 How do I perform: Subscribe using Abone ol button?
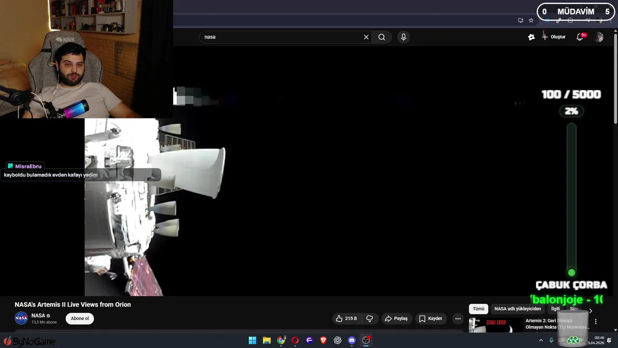pyautogui.click(x=80, y=319)
